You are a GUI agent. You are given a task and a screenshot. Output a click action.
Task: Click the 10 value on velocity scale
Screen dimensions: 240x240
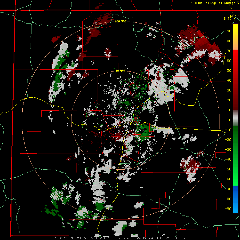point(229,110)
